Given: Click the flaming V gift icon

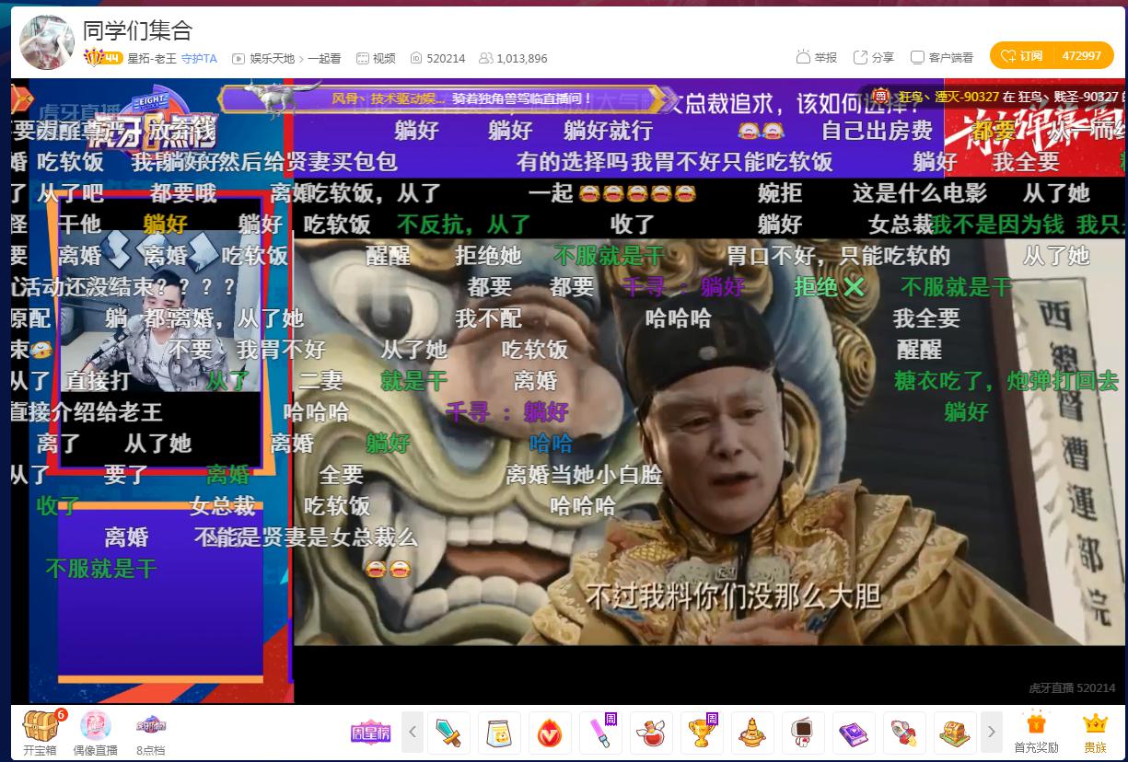Looking at the screenshot, I should tap(550, 733).
